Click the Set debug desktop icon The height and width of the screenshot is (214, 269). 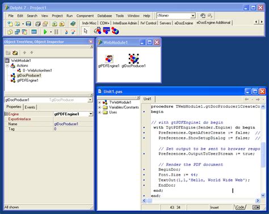(x=210, y=15)
